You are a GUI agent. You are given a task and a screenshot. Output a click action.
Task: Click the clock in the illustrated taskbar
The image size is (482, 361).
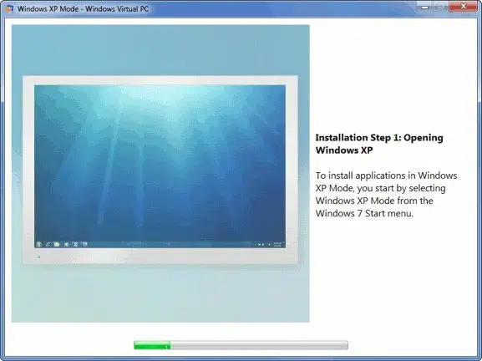(277, 245)
